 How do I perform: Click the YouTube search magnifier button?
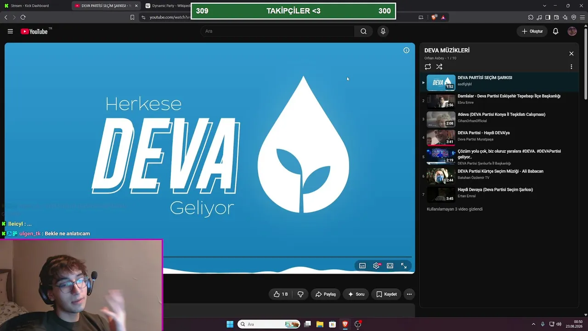click(x=363, y=31)
